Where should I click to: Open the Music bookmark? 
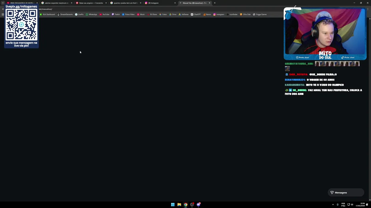(141, 14)
